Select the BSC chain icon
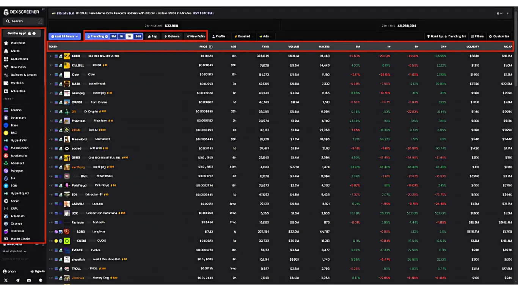 pos(6,133)
